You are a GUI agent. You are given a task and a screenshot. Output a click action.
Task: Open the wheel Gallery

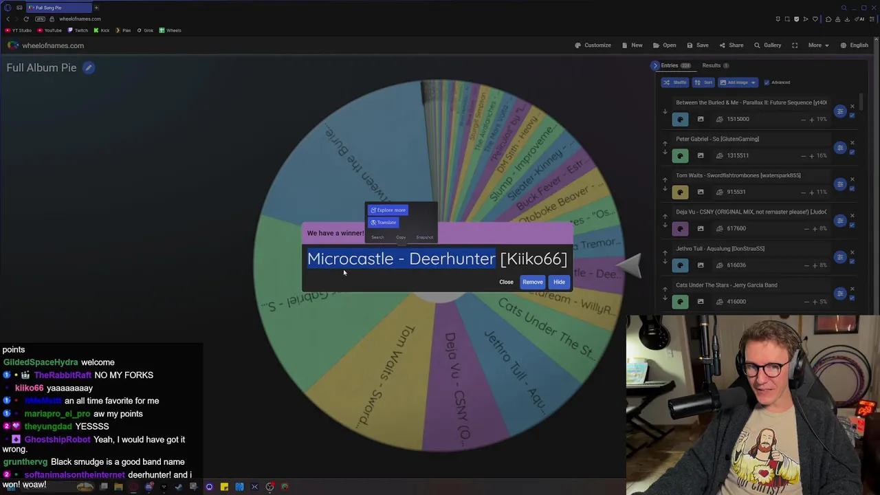767,45
